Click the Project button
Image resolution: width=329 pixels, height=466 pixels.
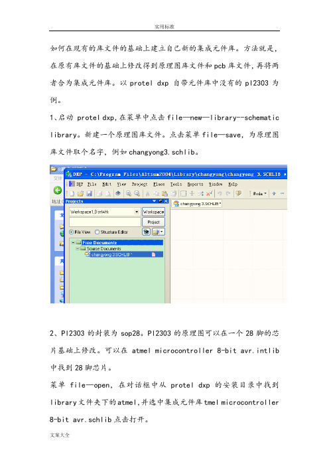153,222
